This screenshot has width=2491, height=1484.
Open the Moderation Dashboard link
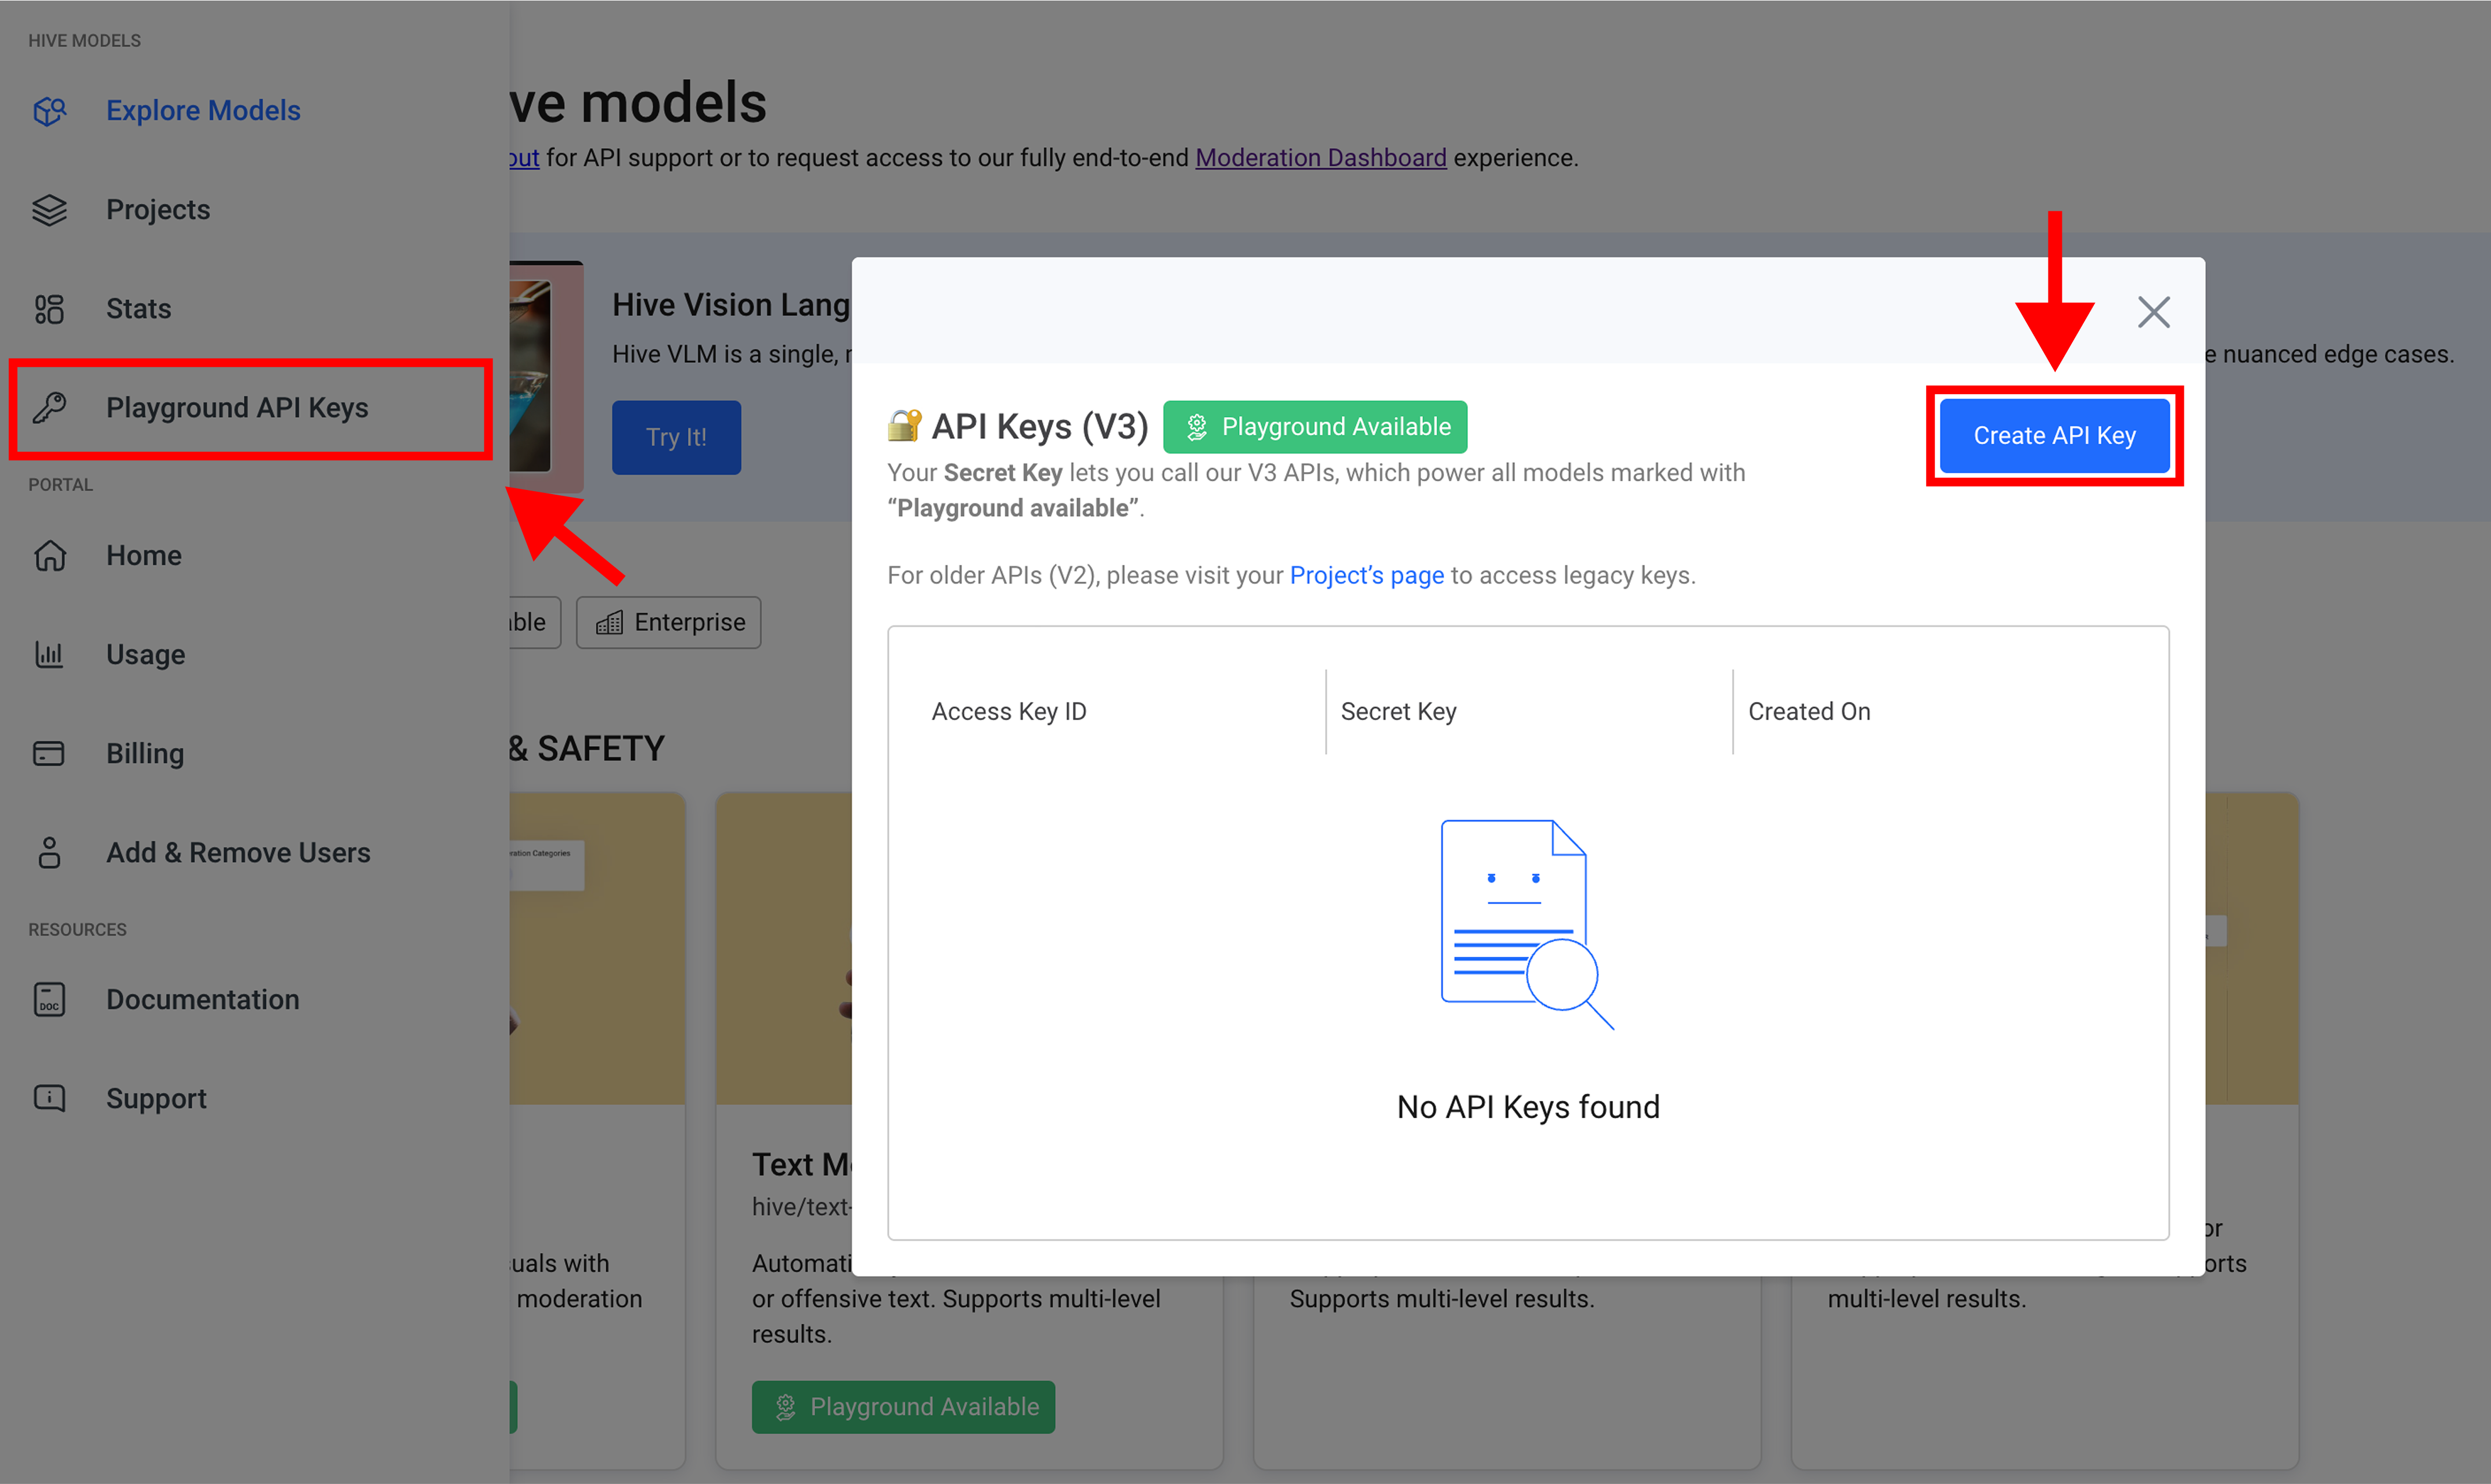pos(1320,158)
